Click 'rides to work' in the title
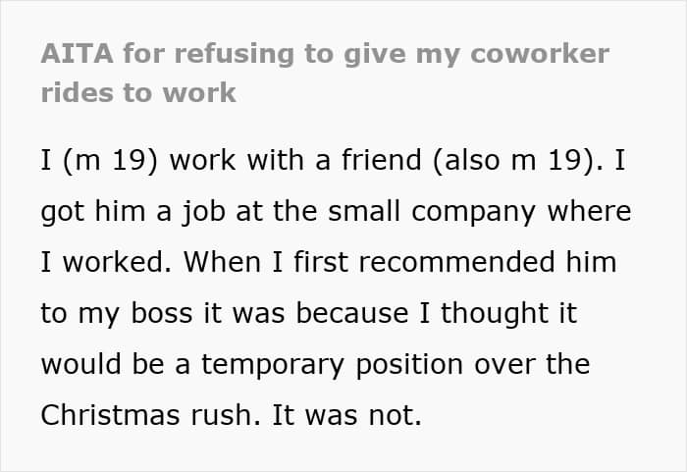Screen dimensions: 687x472 pos(138,93)
